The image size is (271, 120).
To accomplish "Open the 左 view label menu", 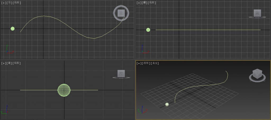I will click(x=9, y=63).
